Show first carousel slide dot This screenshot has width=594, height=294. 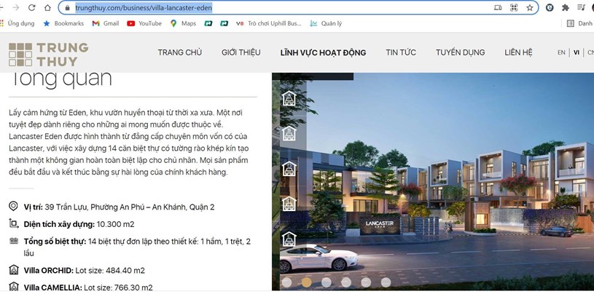pos(286,282)
